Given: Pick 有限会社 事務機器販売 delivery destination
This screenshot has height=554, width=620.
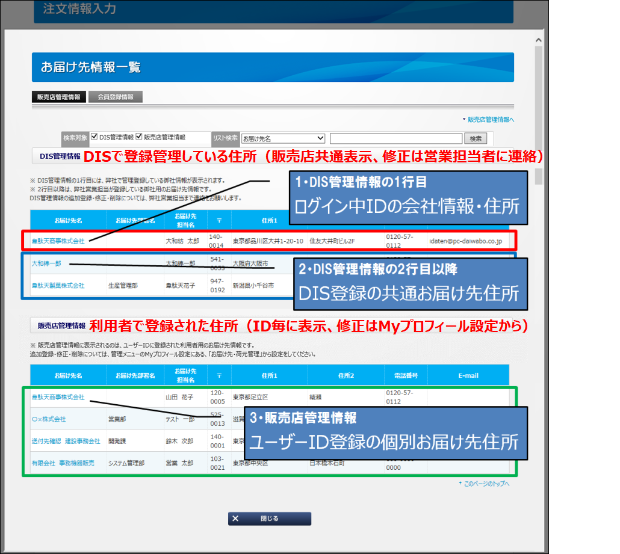Looking at the screenshot, I should point(63,464).
